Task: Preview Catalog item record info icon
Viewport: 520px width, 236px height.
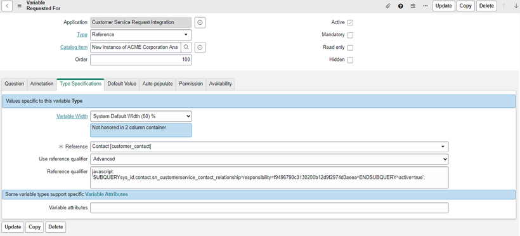Action: 200,47
